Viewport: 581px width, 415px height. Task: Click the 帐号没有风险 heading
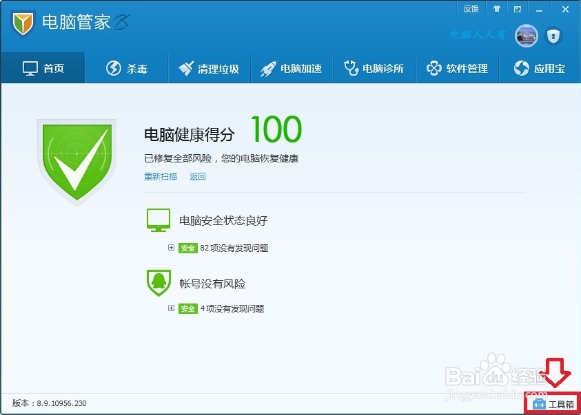tap(212, 284)
